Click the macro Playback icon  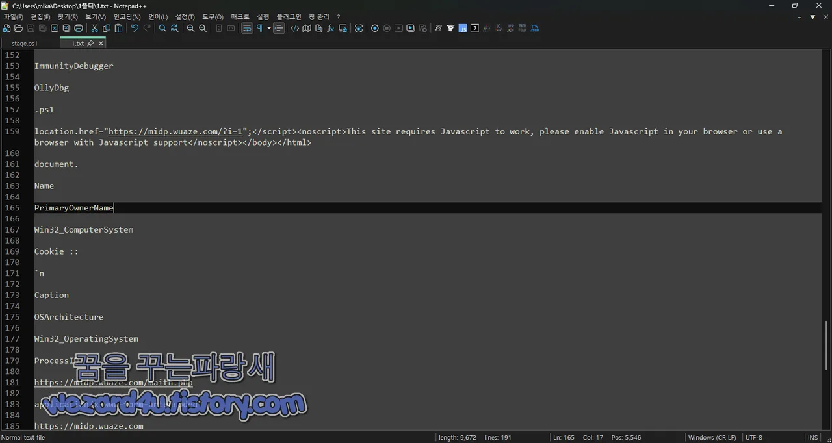point(398,29)
